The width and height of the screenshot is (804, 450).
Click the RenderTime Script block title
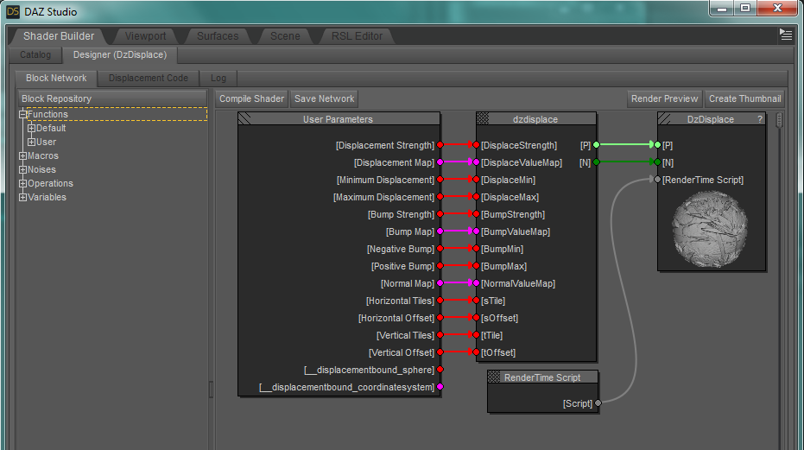542,377
